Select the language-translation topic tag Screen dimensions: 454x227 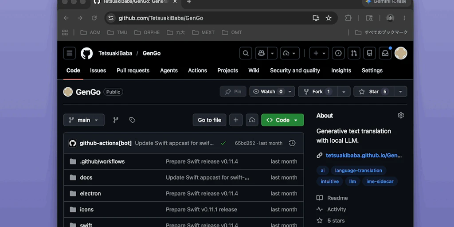[x=358, y=171]
